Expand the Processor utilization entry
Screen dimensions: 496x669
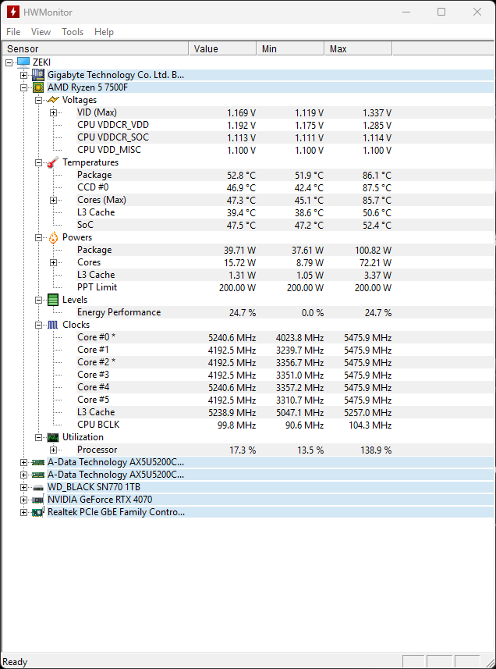coord(53,450)
